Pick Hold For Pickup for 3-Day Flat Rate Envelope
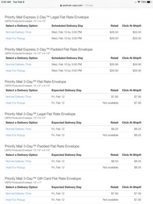 (x=15, y=103)
